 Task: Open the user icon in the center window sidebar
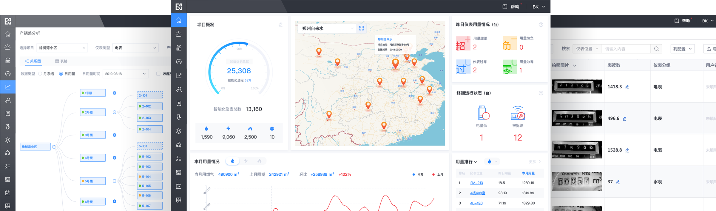pyautogui.click(x=179, y=89)
